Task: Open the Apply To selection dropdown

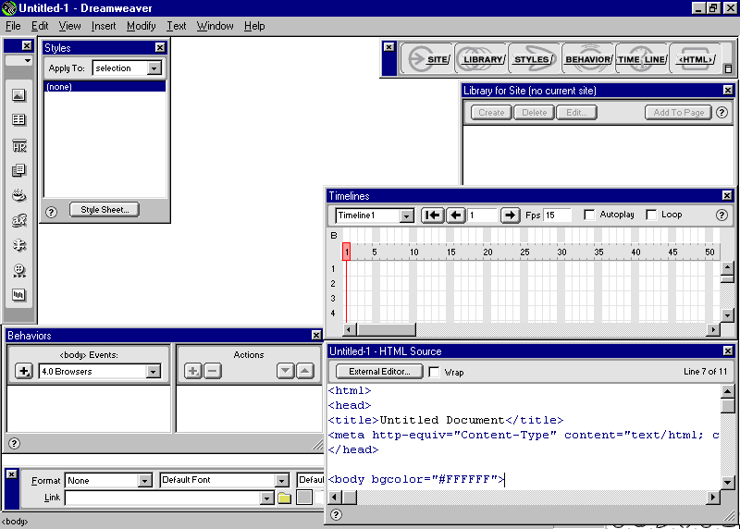Action: 154,68
